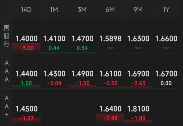
Task: Select the AAA 3M rate 1.4900
Action: 82,74
